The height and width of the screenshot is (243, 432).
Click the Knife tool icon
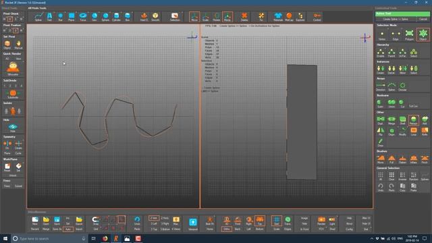pyautogui.click(x=425, y=131)
